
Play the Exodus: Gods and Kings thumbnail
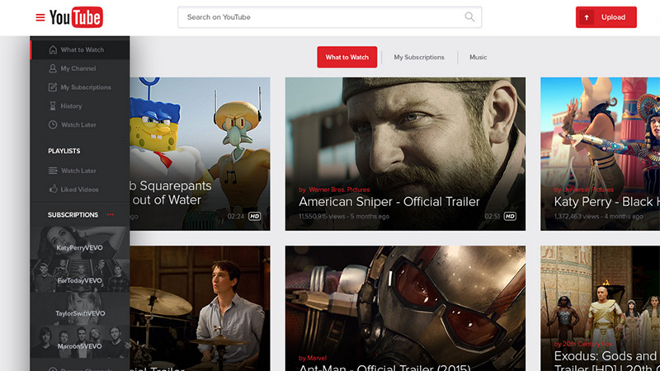(x=601, y=308)
